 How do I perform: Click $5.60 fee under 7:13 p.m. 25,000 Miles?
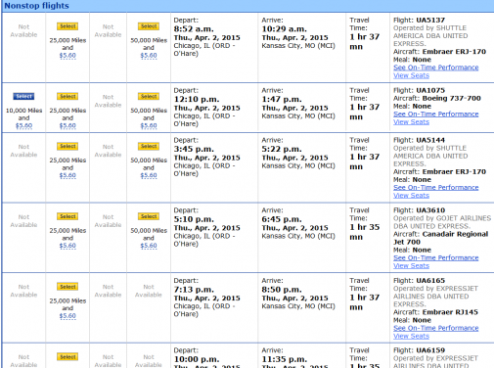click(x=67, y=316)
